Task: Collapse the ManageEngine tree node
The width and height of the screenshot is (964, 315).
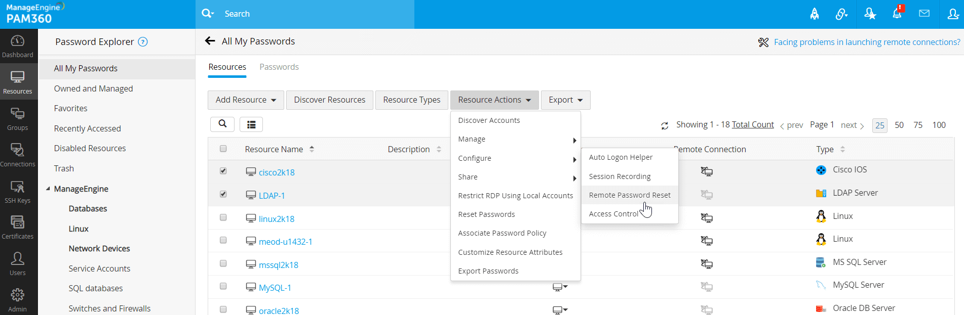Action: coord(48,189)
